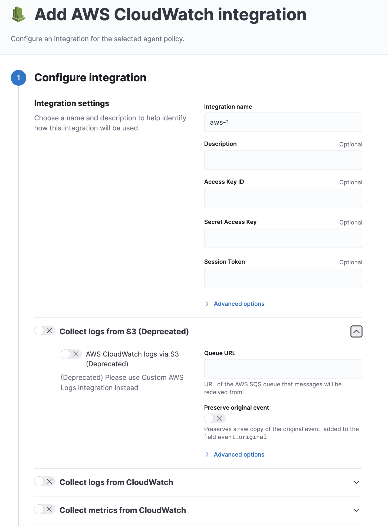The width and height of the screenshot is (388, 526).
Task: Expand Advanced options under Session Token
Action: [239, 304]
